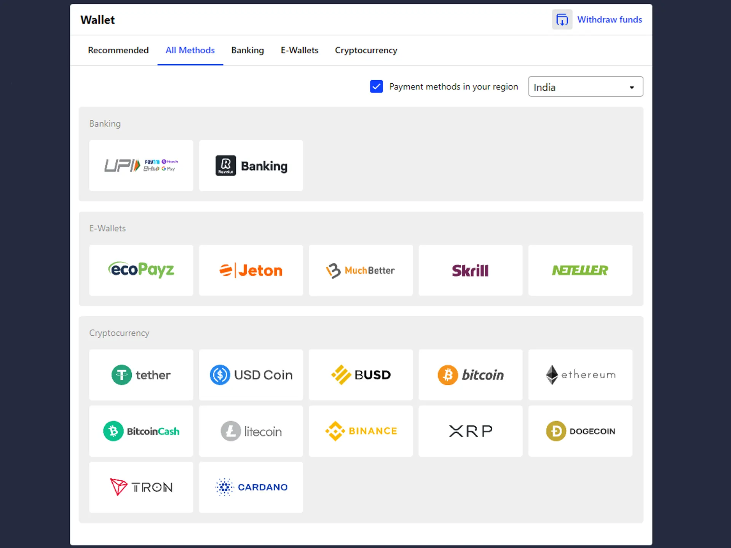Select BitcoinCash payment option
The image size is (731, 548).
click(x=141, y=431)
